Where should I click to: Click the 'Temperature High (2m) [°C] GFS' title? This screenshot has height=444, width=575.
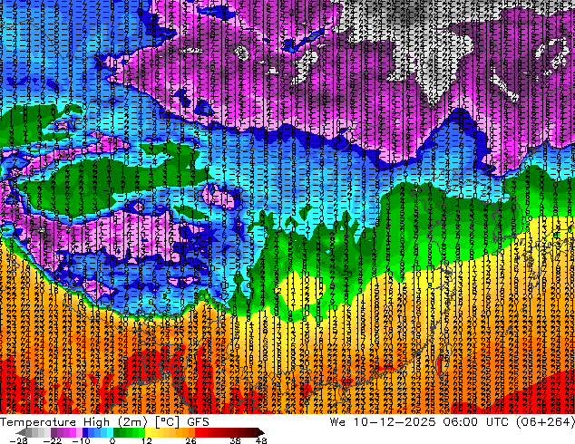click(104, 422)
